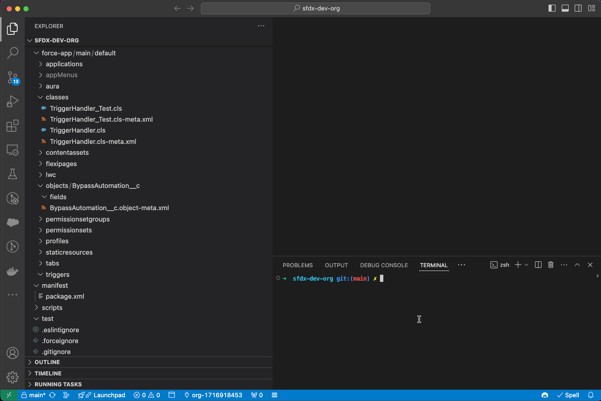Kill the terminal with trash icon
601x401 pixels.
click(551, 265)
